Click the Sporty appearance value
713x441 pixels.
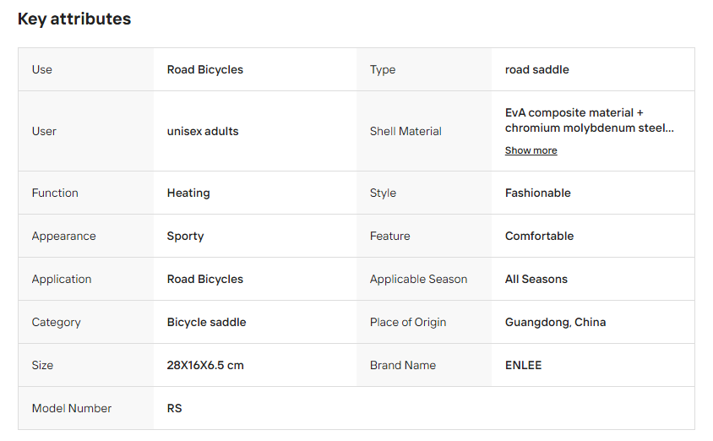pyautogui.click(x=185, y=237)
